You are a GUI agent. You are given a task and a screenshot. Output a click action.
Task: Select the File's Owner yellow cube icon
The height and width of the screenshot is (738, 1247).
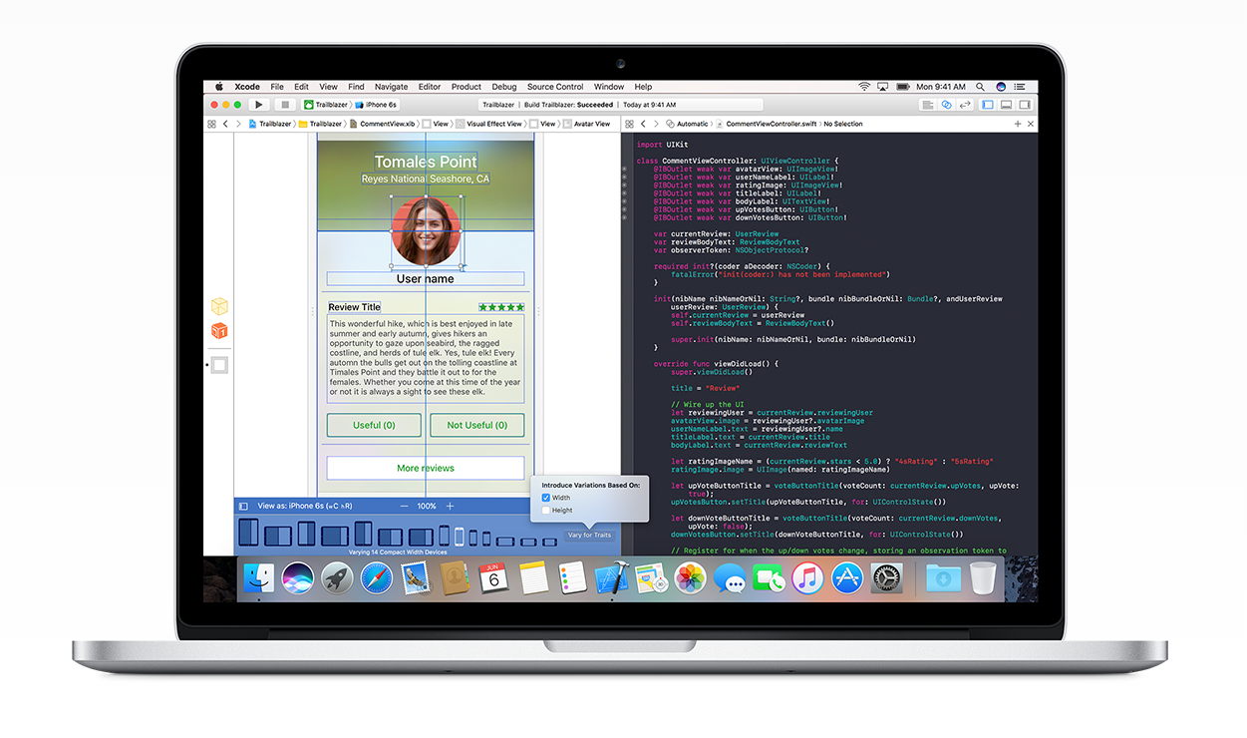pyautogui.click(x=219, y=306)
